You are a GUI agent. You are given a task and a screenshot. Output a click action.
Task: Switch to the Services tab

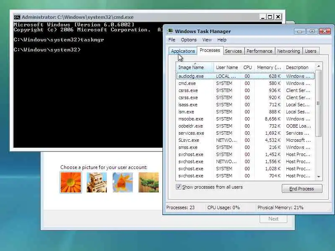233,51
